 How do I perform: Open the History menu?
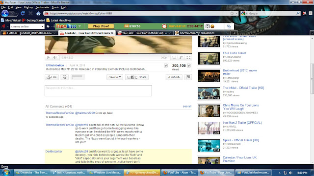point(28,7)
